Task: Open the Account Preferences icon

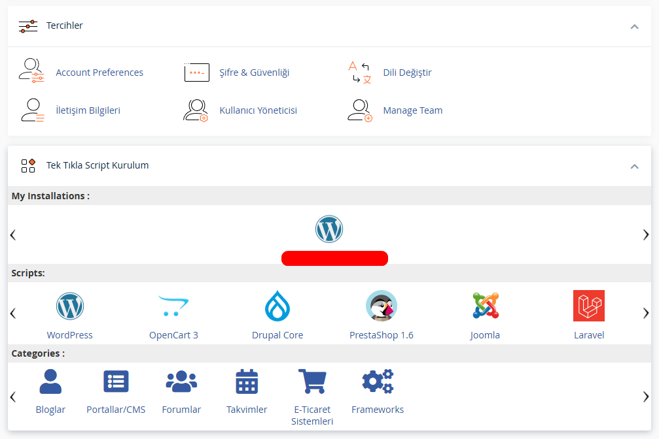Action: click(x=31, y=71)
